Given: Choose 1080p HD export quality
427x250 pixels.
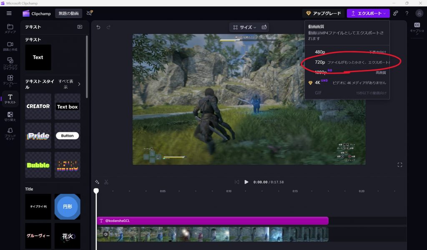Looking at the screenshot, I should pyautogui.click(x=347, y=72).
